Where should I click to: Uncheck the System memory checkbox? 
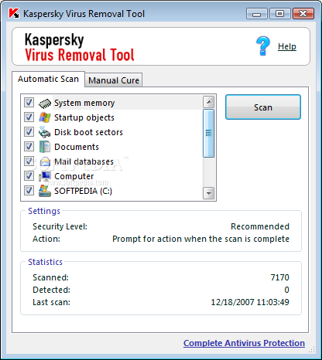click(29, 103)
